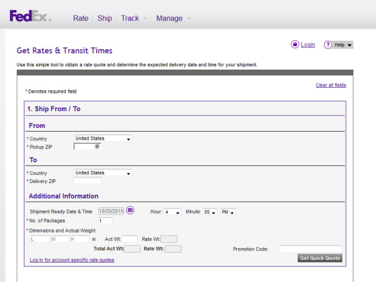
Task: Open the Ship menu item
Action: click(105, 18)
